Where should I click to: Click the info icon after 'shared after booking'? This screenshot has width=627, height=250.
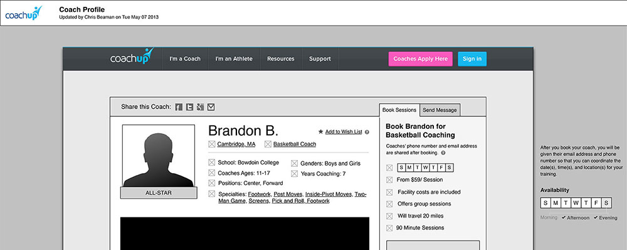pyautogui.click(x=443, y=152)
